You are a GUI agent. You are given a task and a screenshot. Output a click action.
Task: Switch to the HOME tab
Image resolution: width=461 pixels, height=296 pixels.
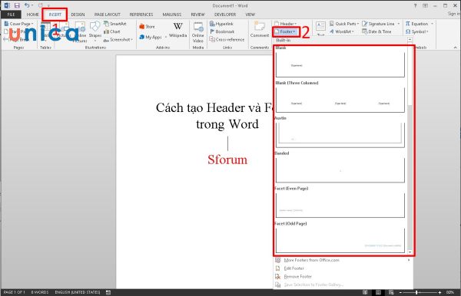click(x=32, y=15)
